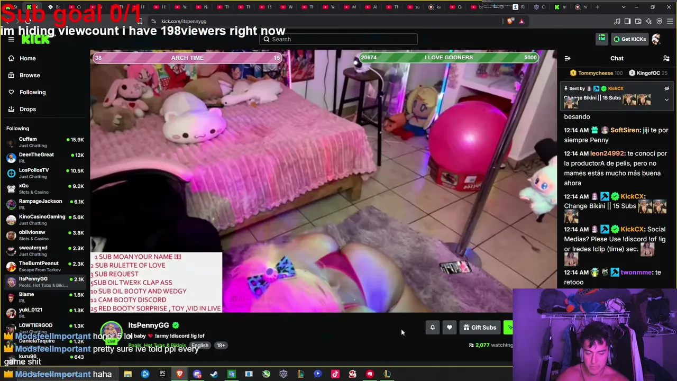677x381 pixels.
Task: Open Cuffem's channel in Following list
Action: coord(44,142)
